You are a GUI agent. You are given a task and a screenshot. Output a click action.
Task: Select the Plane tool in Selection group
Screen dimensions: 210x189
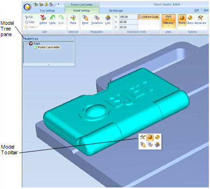(73, 20)
